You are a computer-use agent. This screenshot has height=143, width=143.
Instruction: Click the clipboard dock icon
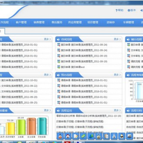[x=106, y=136]
